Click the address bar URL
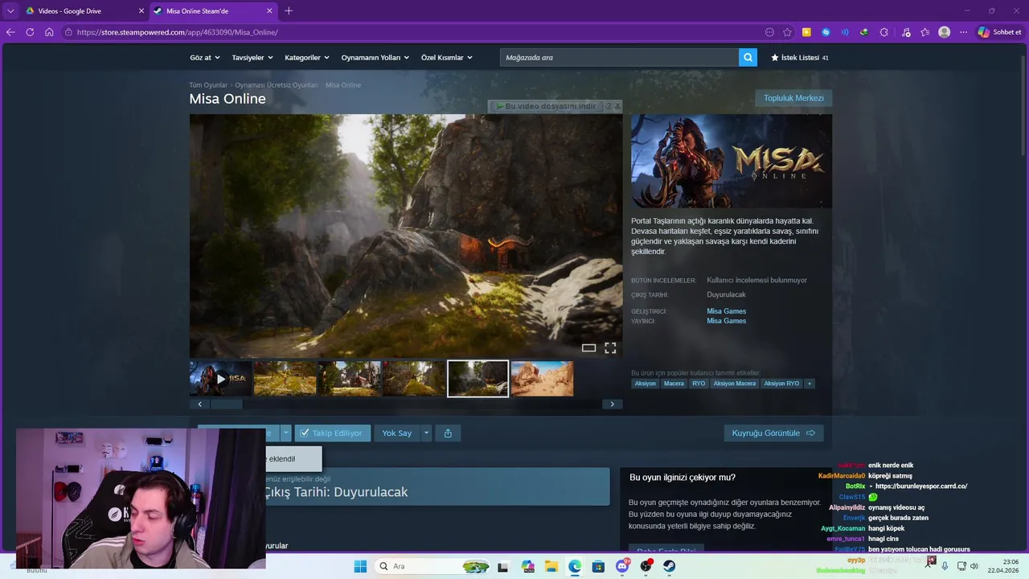The image size is (1029, 579). [x=178, y=32]
